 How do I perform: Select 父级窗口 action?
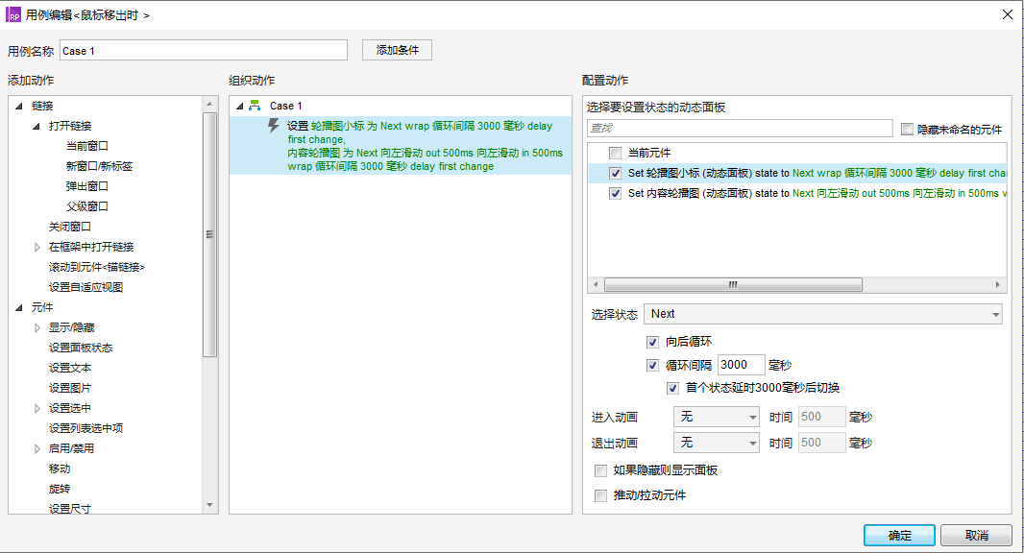[86, 206]
